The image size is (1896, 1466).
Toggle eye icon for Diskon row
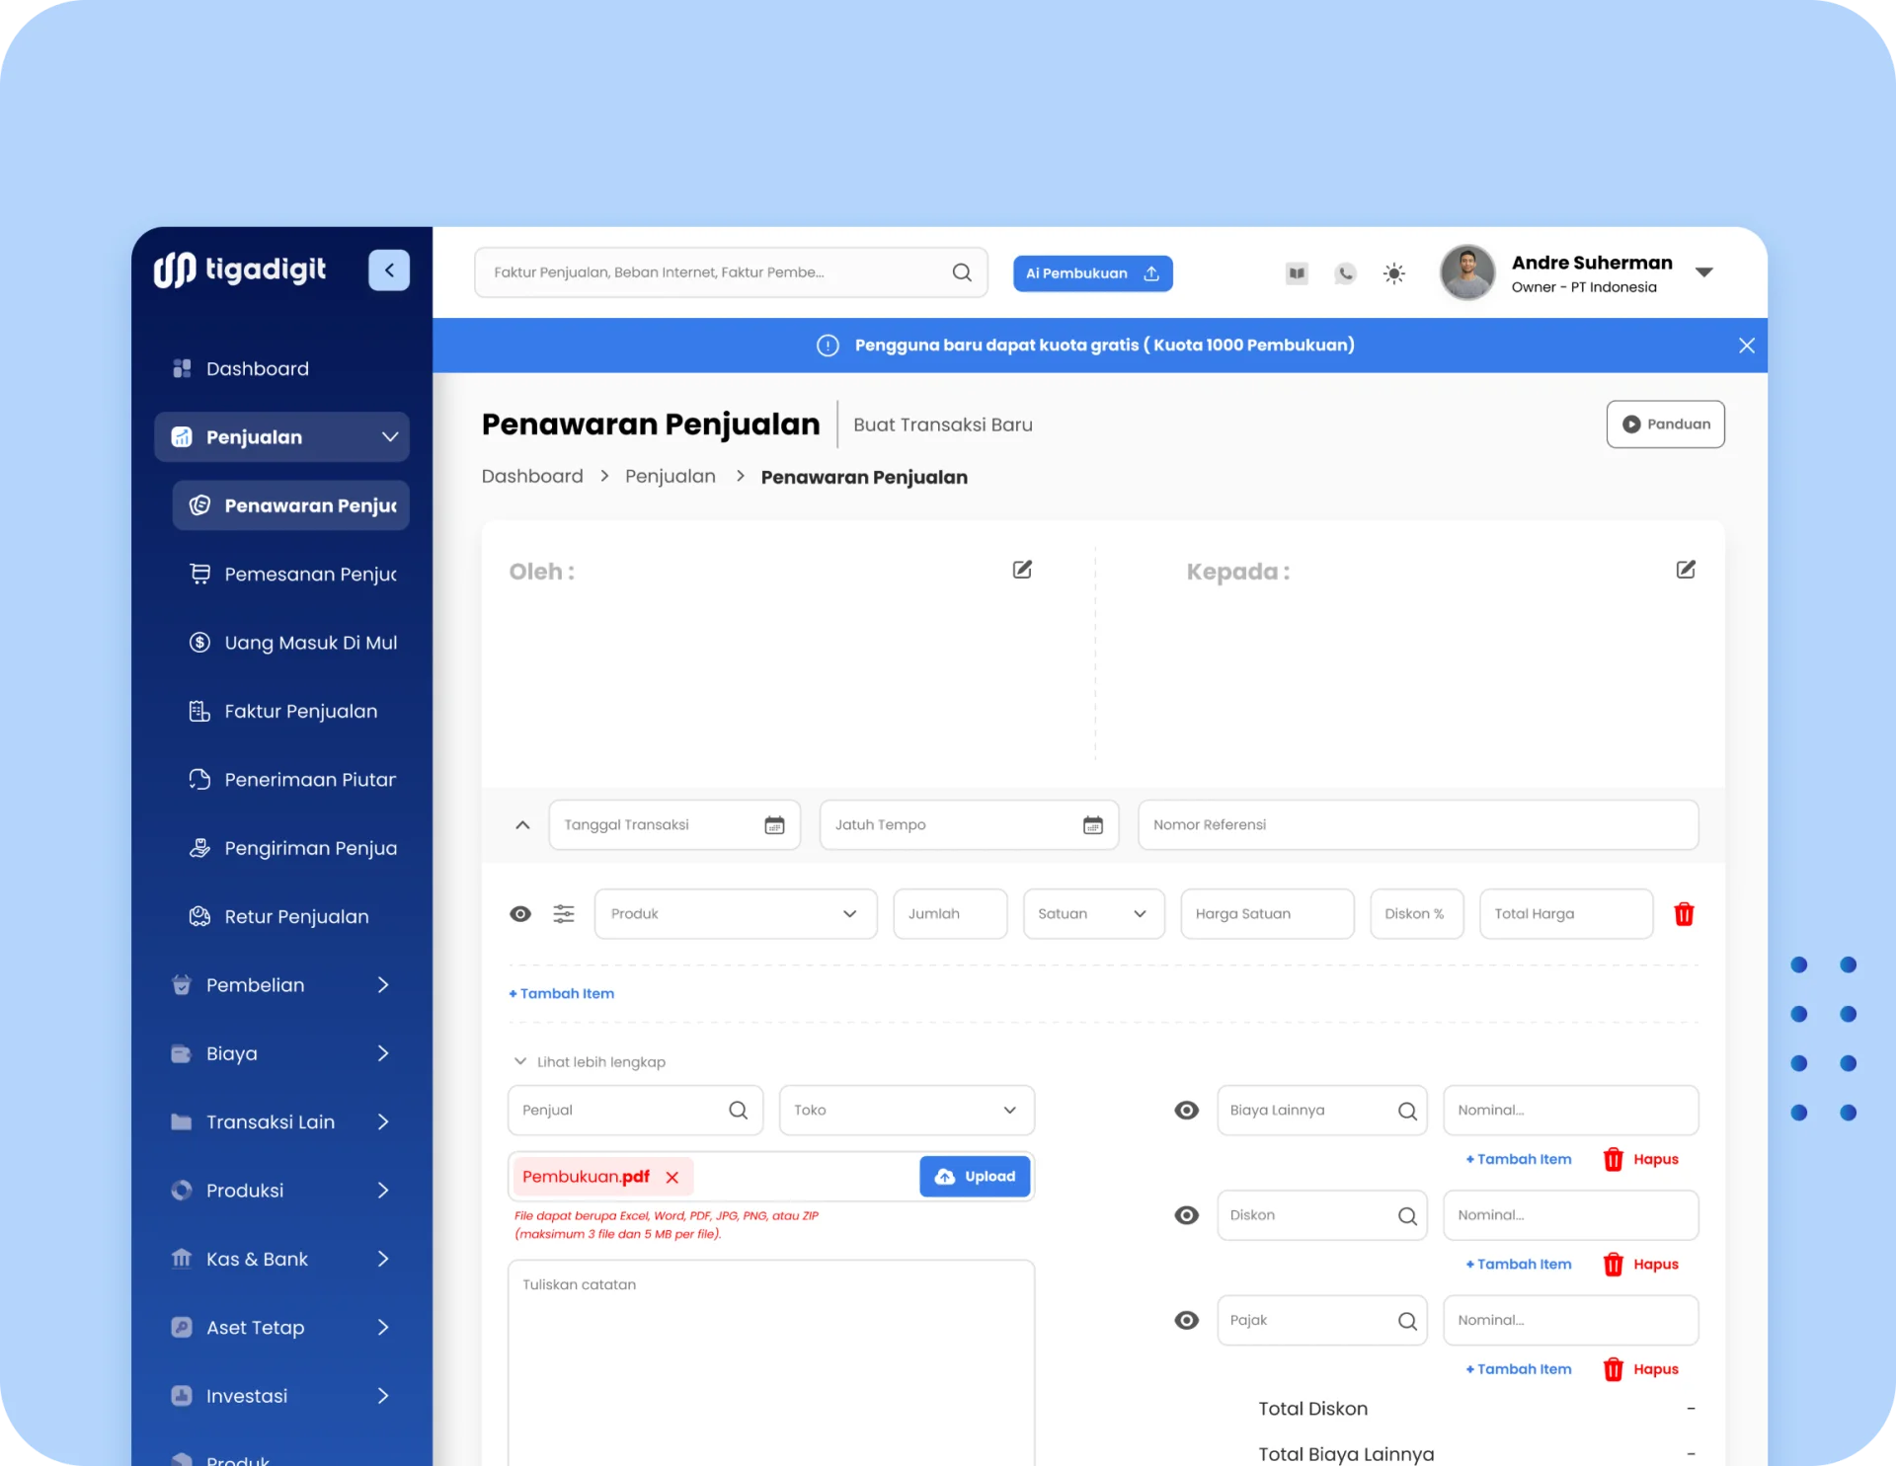point(1186,1215)
